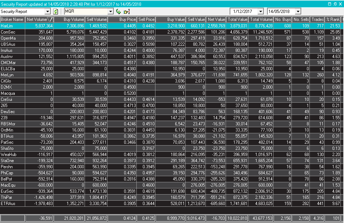Select the EL&CBa broker name
The height and width of the screenshot is (223, 344).
(x=8, y=69)
